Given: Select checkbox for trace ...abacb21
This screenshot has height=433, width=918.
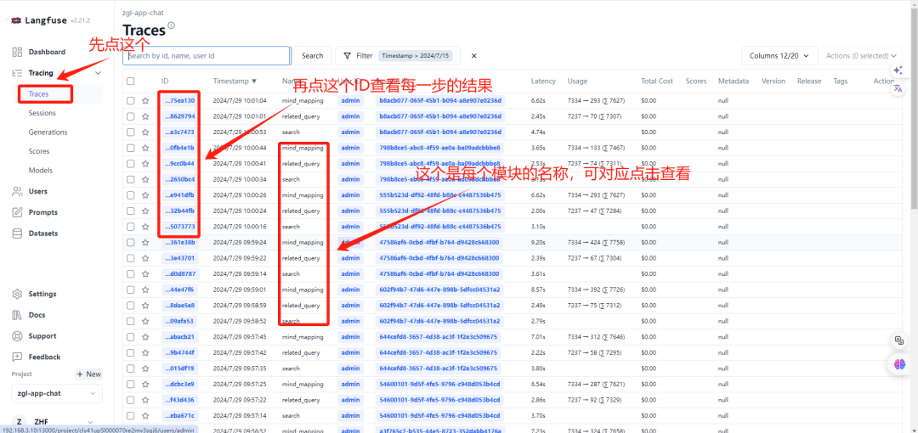Looking at the screenshot, I should pos(131,337).
